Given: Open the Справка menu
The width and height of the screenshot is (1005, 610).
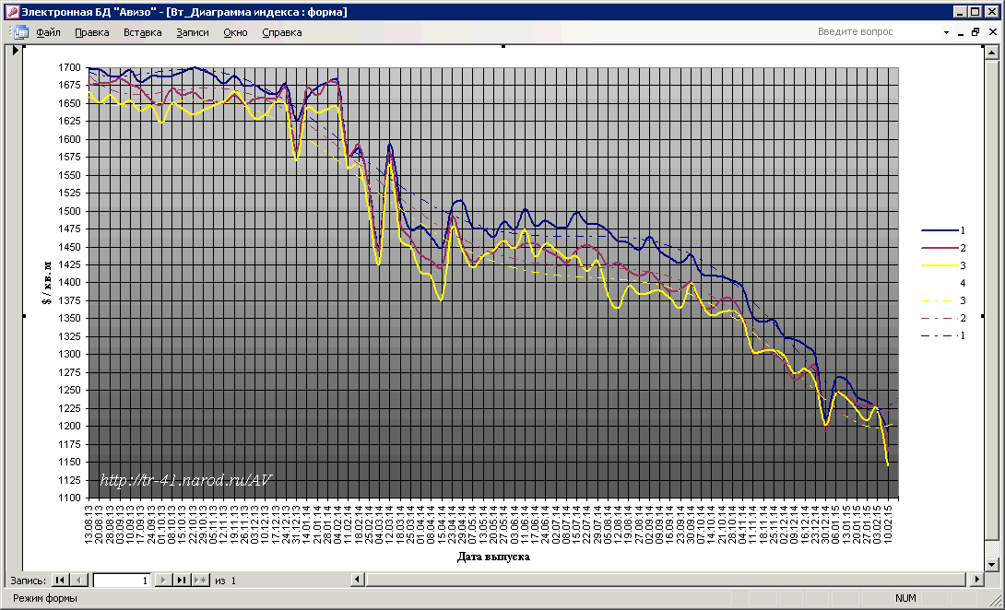Looking at the screenshot, I should [x=281, y=32].
